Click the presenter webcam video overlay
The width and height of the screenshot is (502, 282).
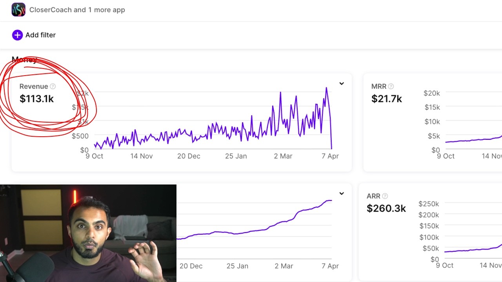(88, 233)
